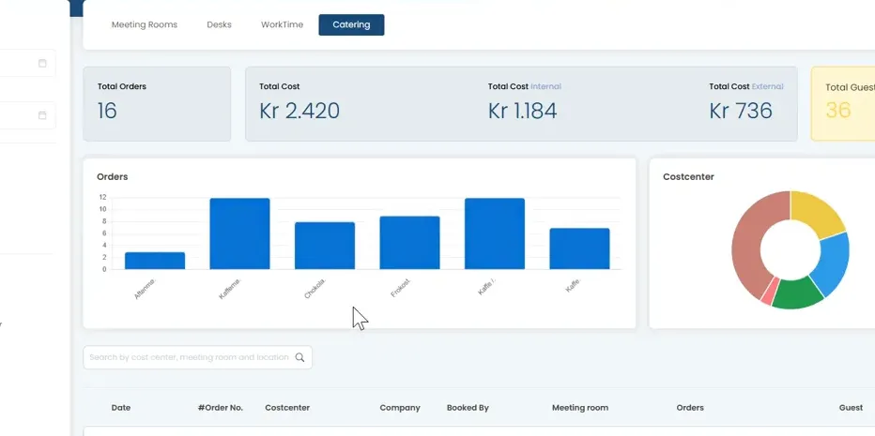Select the Aftenme. bar in Orders chart
This screenshot has height=436, width=875.
click(155, 261)
